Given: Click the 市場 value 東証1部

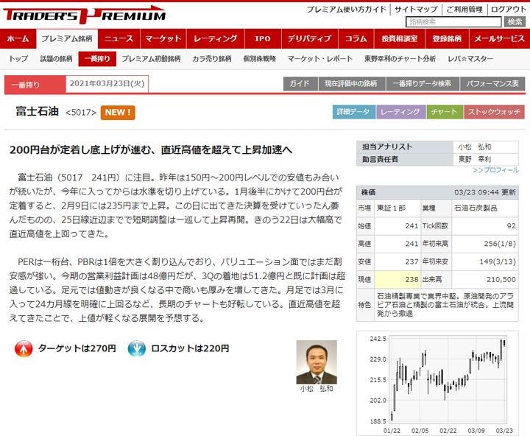Looking at the screenshot, I should click(x=391, y=208).
